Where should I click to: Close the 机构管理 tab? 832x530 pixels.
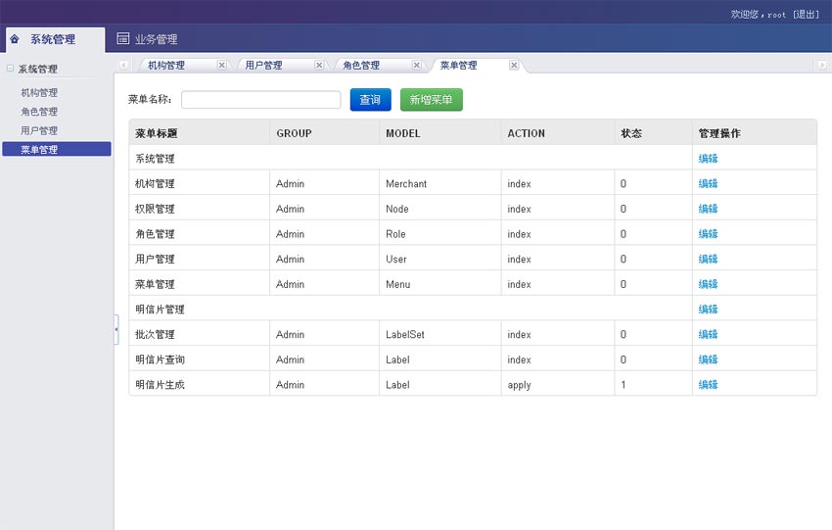coord(221,66)
